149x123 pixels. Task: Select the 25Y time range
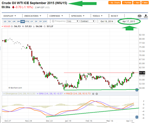pos(45,21)
